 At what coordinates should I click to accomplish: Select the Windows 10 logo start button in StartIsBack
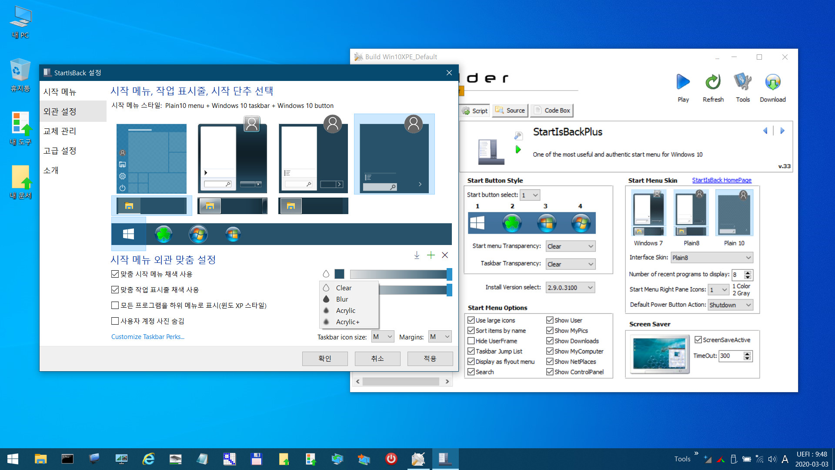[129, 234]
